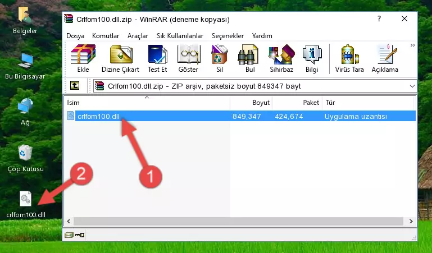Expand the archive path dropdown

pyautogui.click(x=412, y=86)
